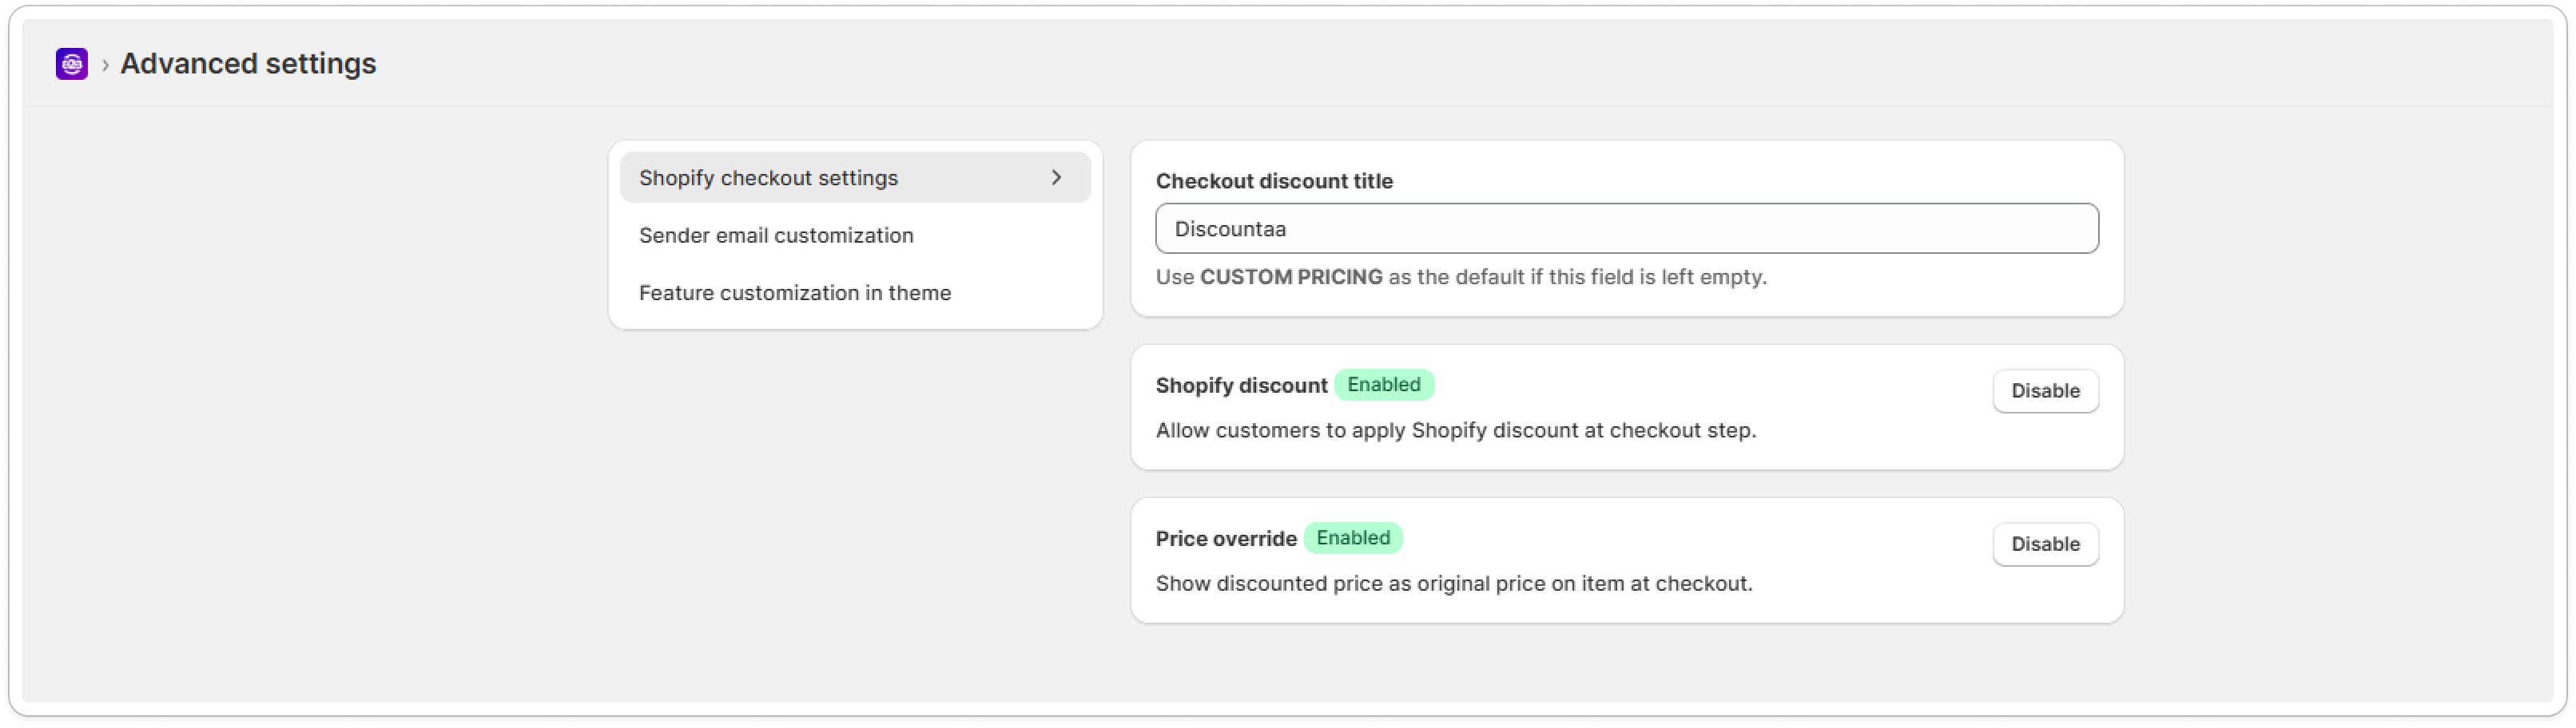
Task: Click the Price override description text
Action: click(x=1453, y=584)
